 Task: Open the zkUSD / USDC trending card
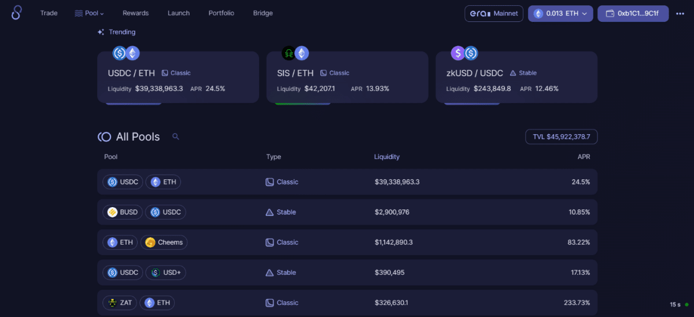pyautogui.click(x=516, y=77)
